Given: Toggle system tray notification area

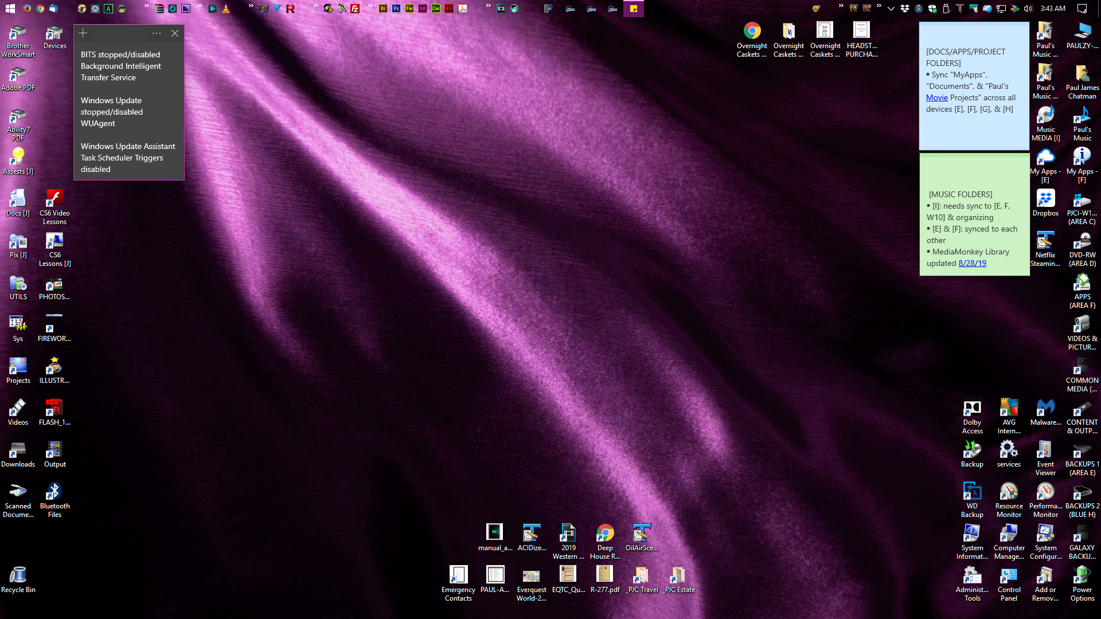Looking at the screenshot, I should tap(891, 9).
